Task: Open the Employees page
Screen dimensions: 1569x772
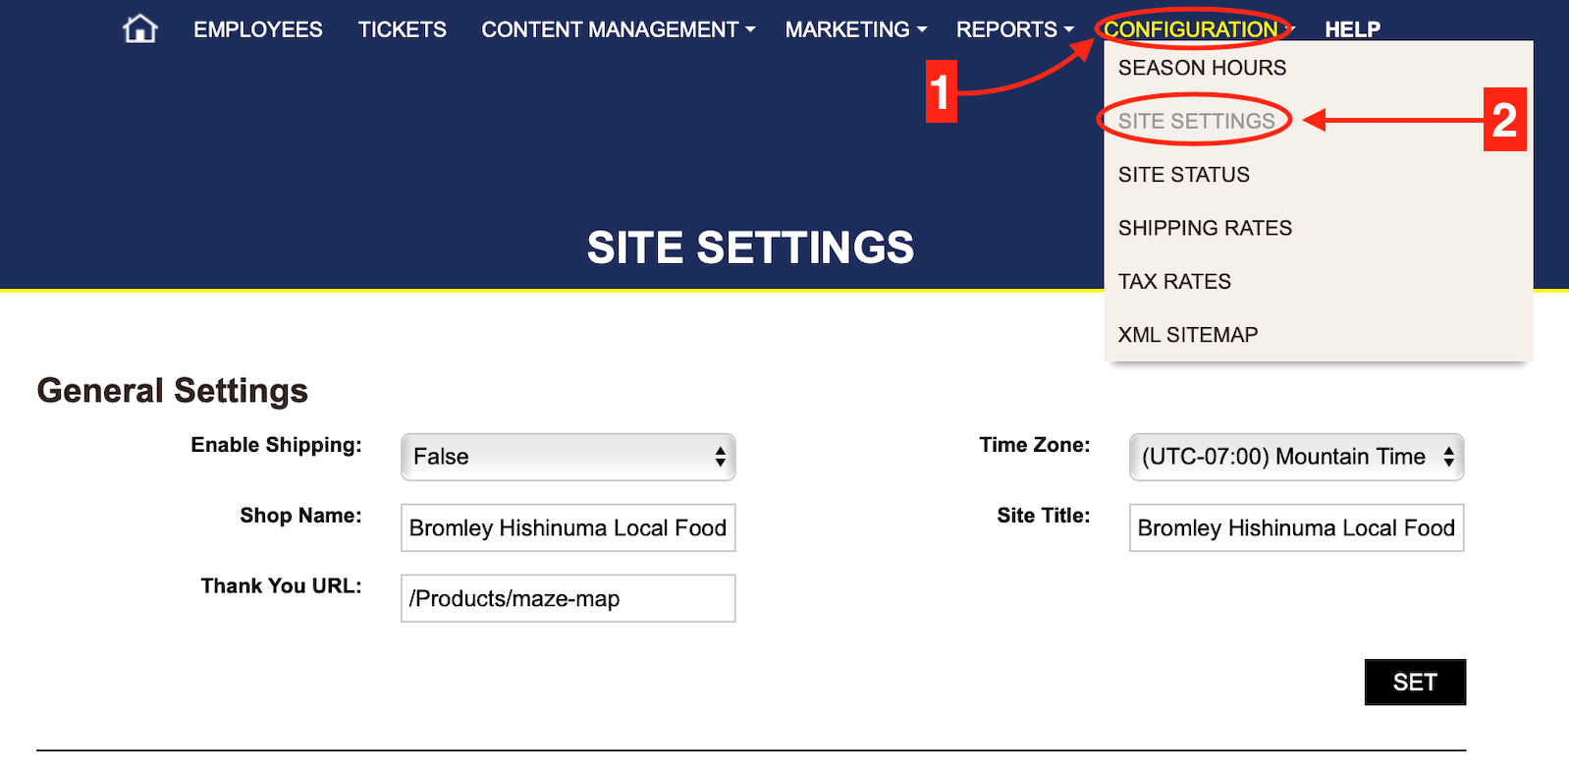Action: 257,29
